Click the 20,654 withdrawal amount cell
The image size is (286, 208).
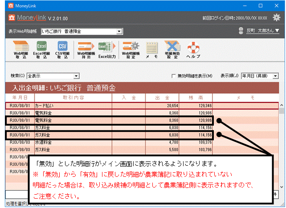(162, 106)
